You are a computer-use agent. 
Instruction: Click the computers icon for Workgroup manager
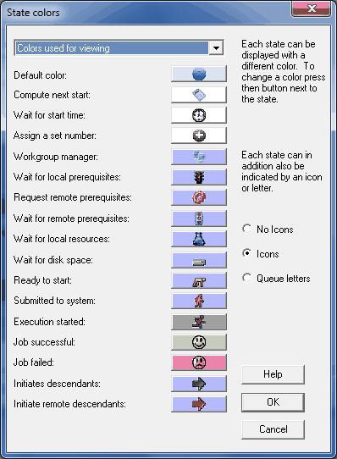pyautogui.click(x=199, y=157)
